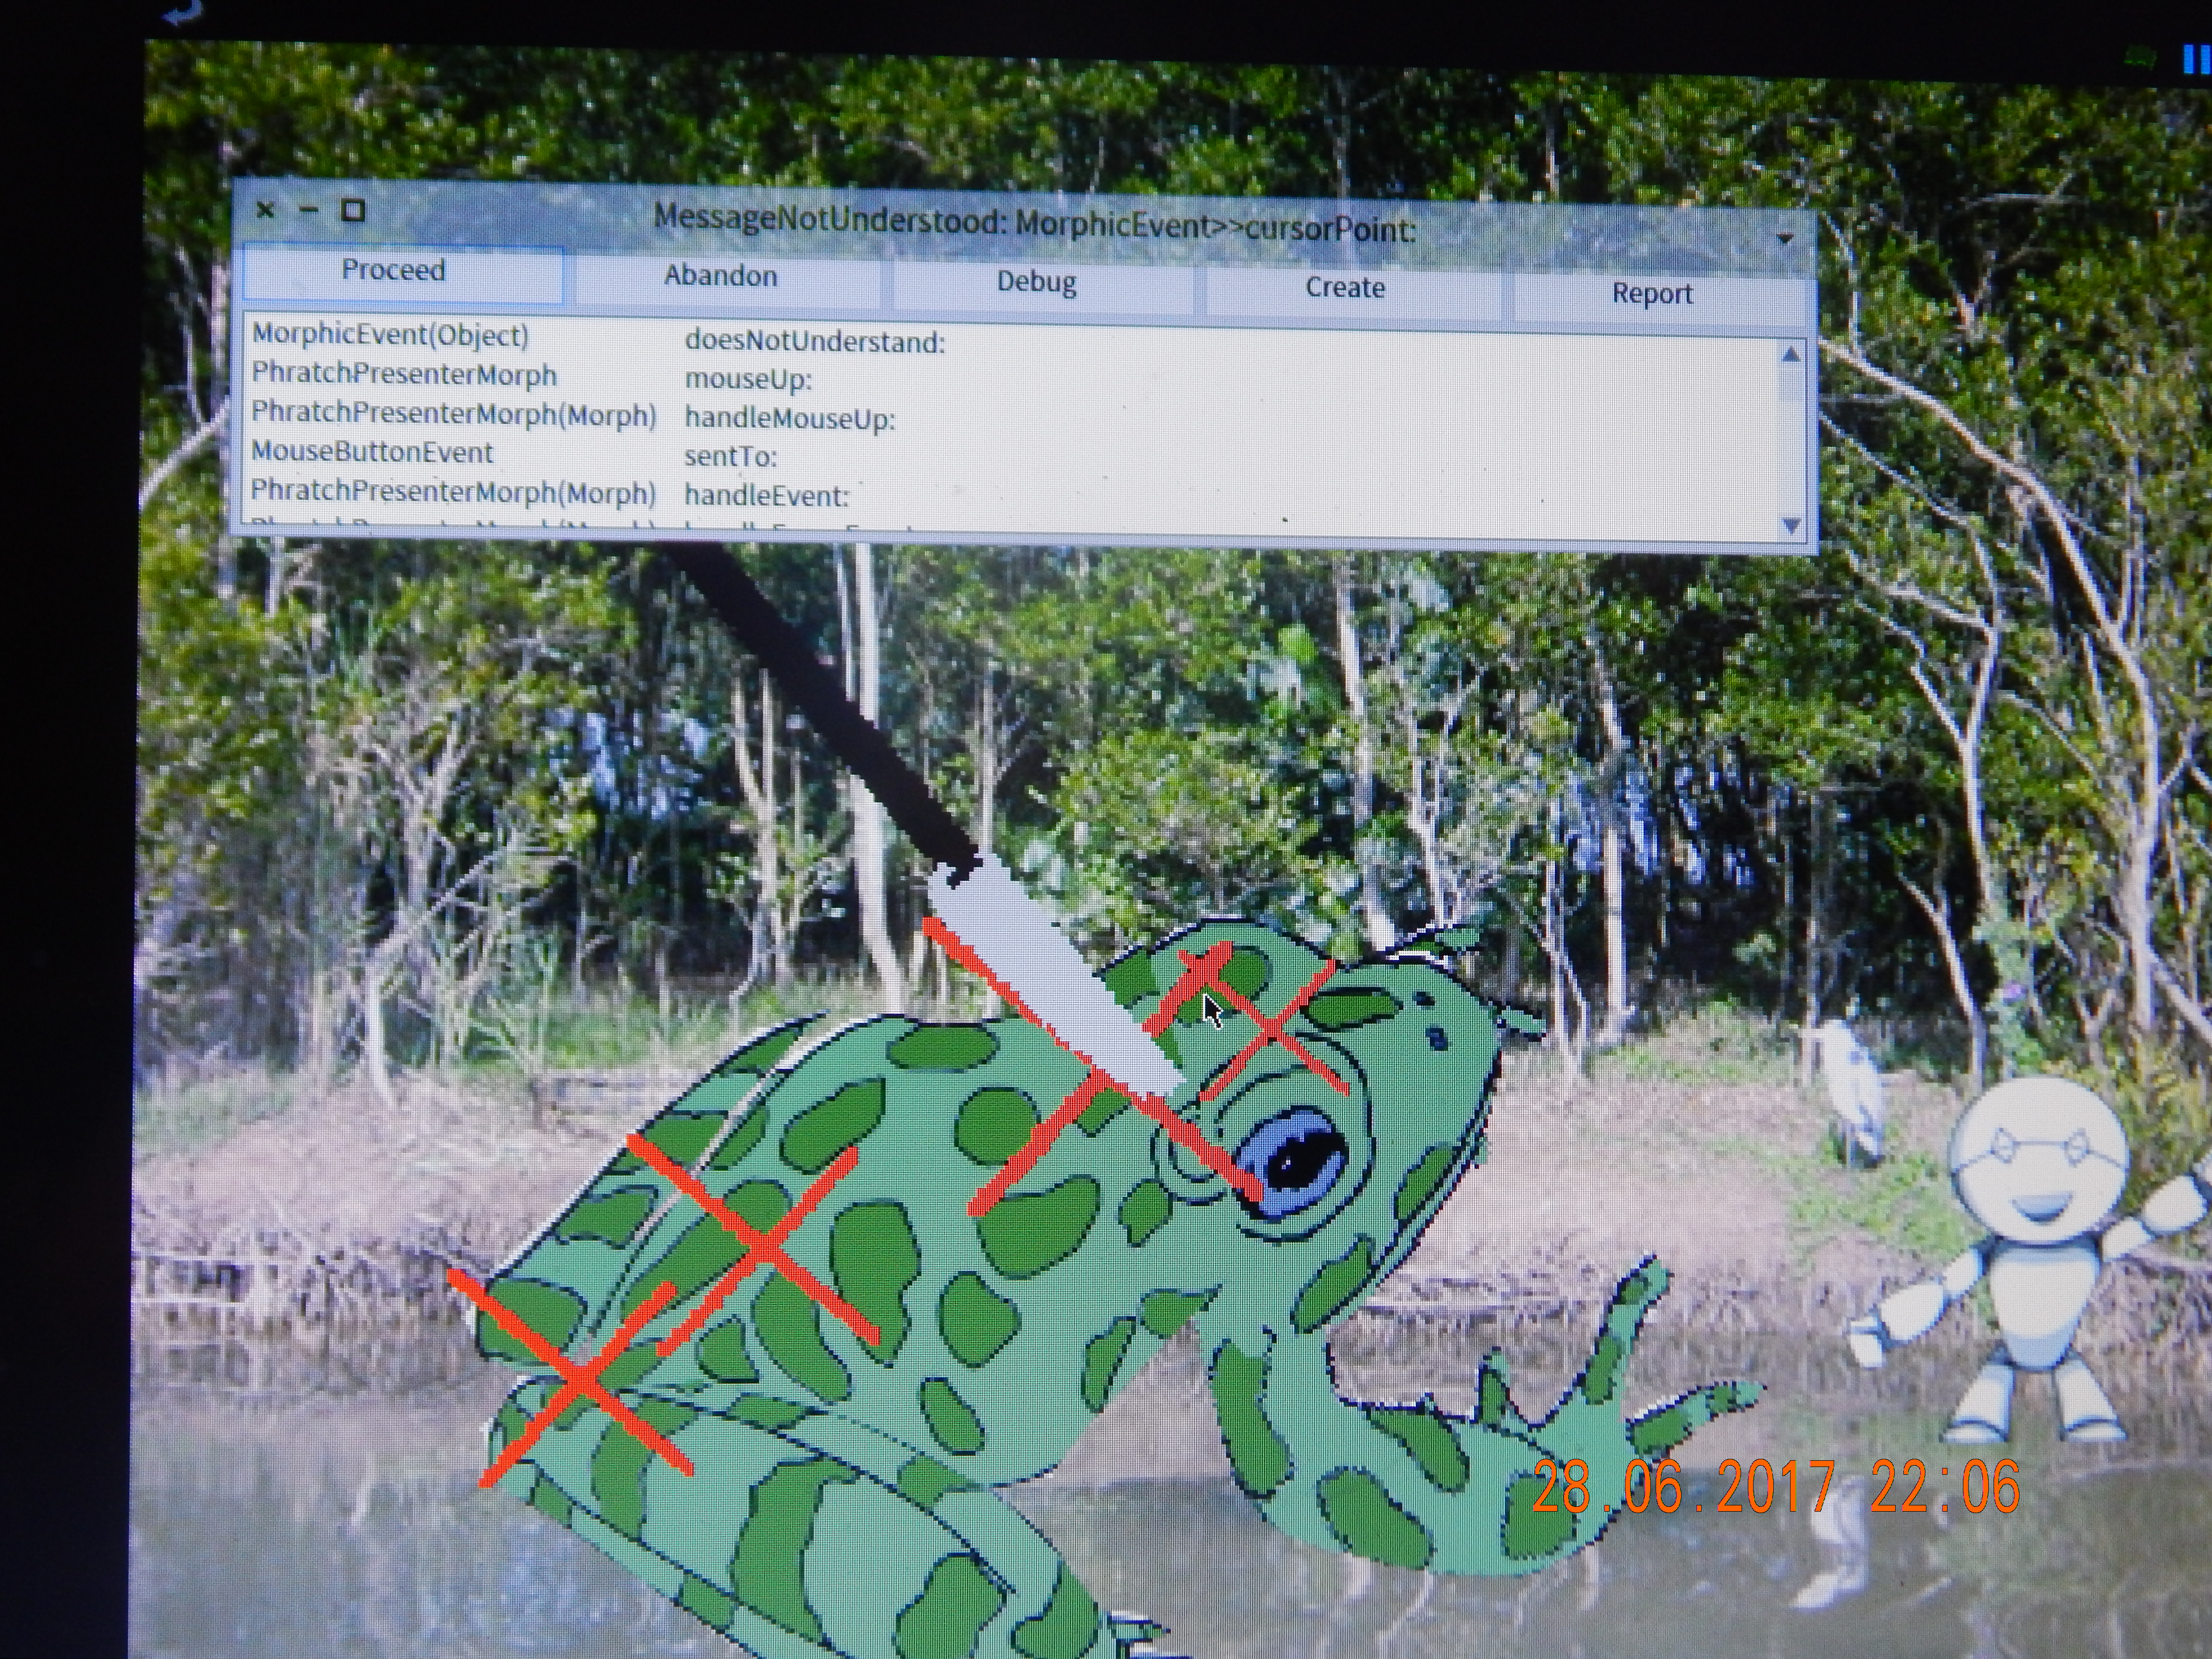Screen dimensions: 2212x1659
Task: Open the window menu arrow in the title bar
Action: (x=1785, y=239)
